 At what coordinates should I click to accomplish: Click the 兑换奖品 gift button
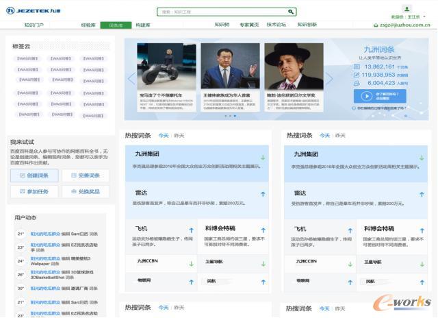[86, 192]
